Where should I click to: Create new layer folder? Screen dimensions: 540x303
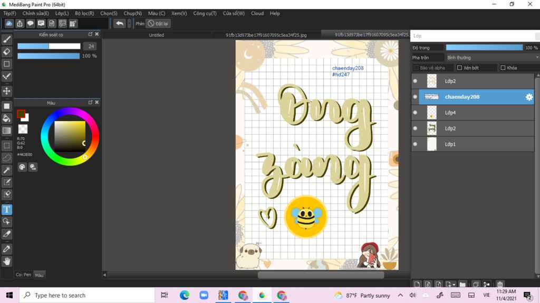tap(462, 284)
